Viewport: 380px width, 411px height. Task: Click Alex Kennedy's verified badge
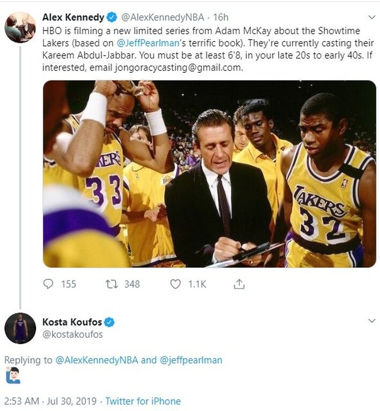[x=114, y=17]
